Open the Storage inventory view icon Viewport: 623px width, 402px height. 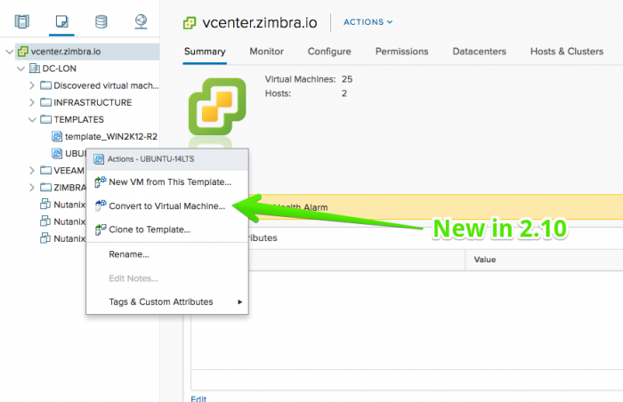click(101, 21)
